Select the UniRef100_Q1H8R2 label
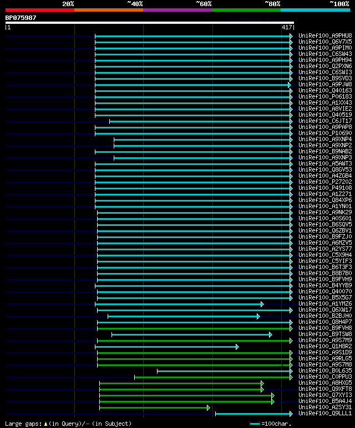The height and width of the screenshot is (428, 355). pyautogui.click(x=325, y=346)
